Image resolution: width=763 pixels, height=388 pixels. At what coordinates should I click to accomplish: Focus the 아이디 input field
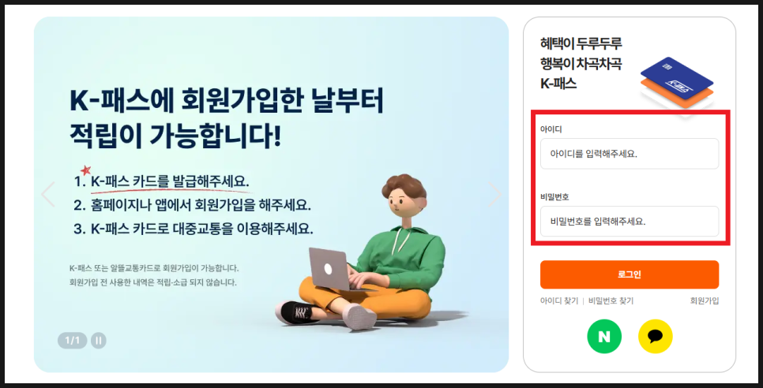pyautogui.click(x=630, y=154)
